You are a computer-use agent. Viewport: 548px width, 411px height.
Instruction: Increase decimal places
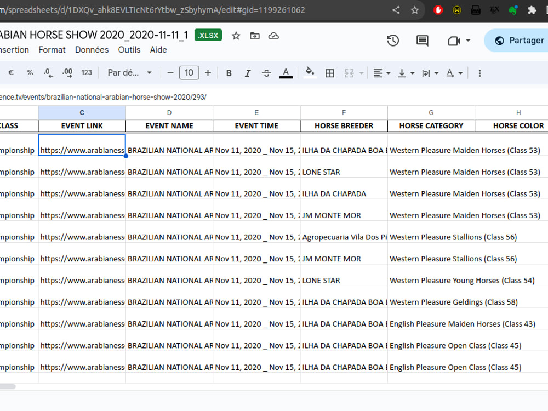coord(67,73)
